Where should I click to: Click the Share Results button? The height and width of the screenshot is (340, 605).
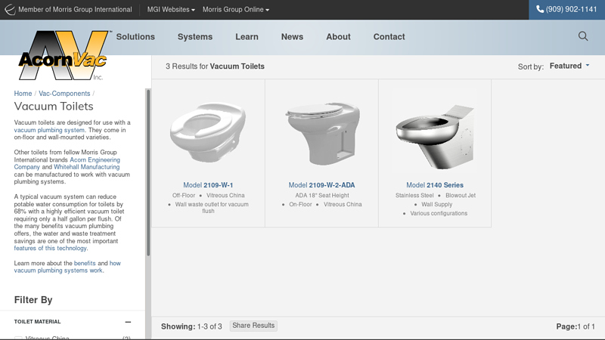[253, 326]
